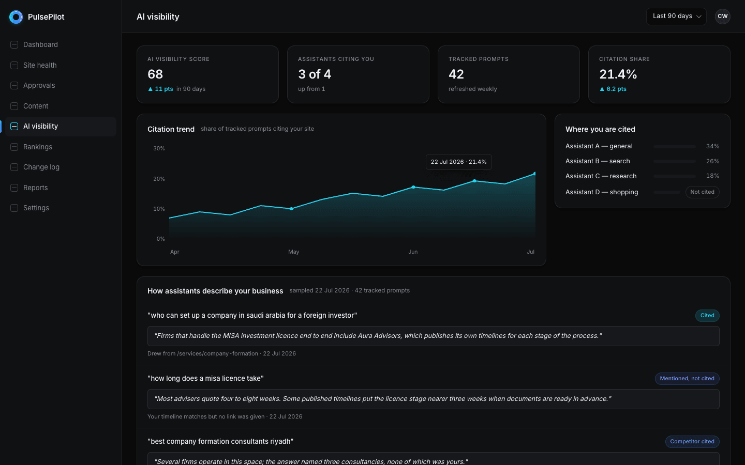Viewport: 745px width, 465px height.
Task: Click prompt 'how long does a misa licence take'
Action: 205,378
